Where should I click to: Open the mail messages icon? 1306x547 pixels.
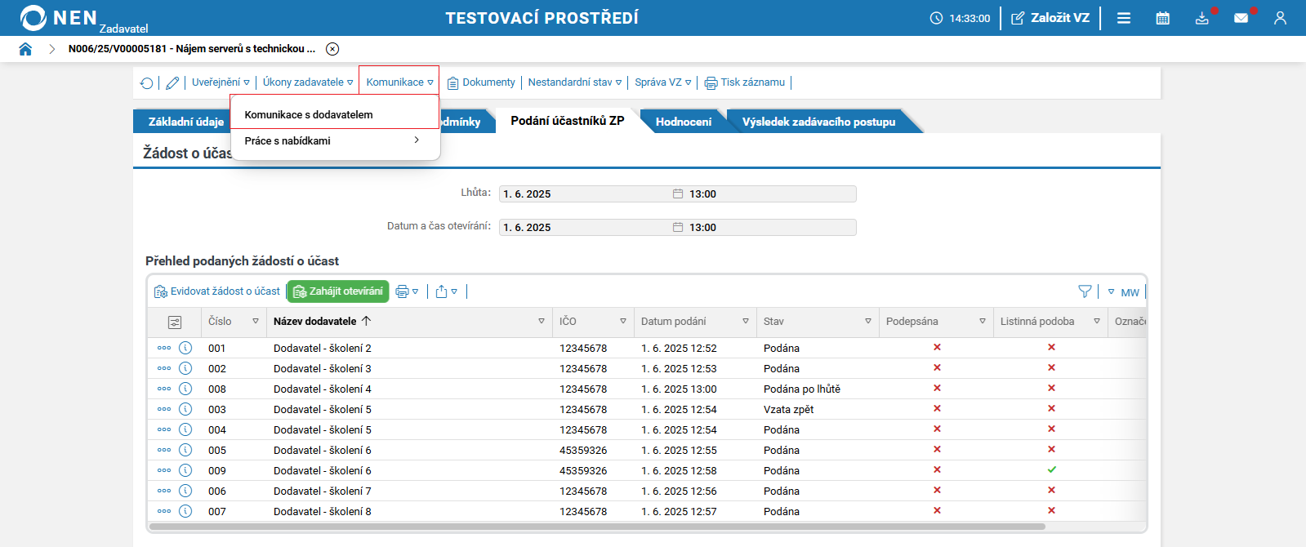[1241, 18]
